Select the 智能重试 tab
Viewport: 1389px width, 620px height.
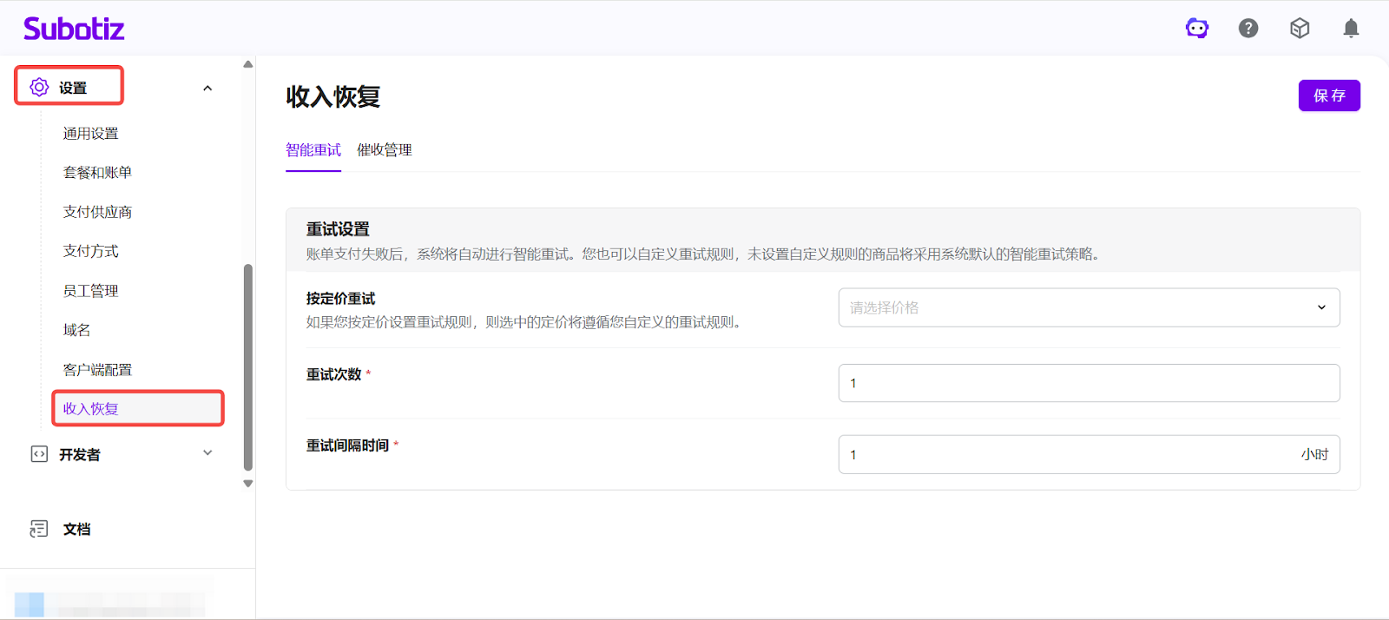313,150
